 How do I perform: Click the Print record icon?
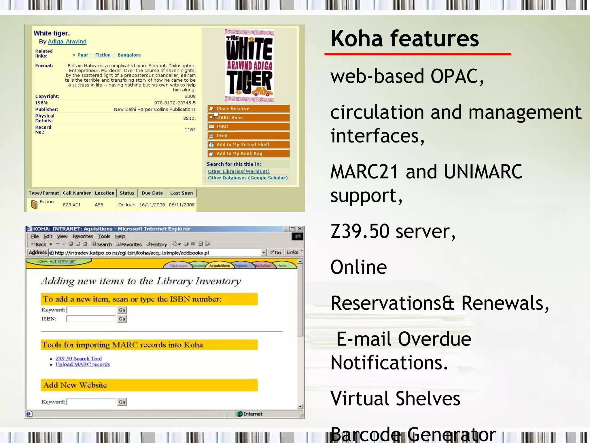211,136
